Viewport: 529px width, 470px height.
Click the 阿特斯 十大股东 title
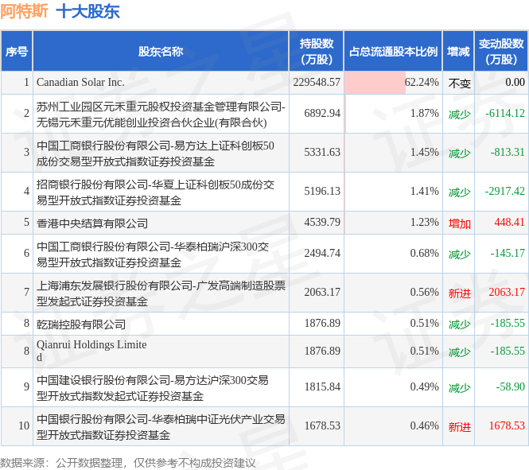[x=60, y=11]
